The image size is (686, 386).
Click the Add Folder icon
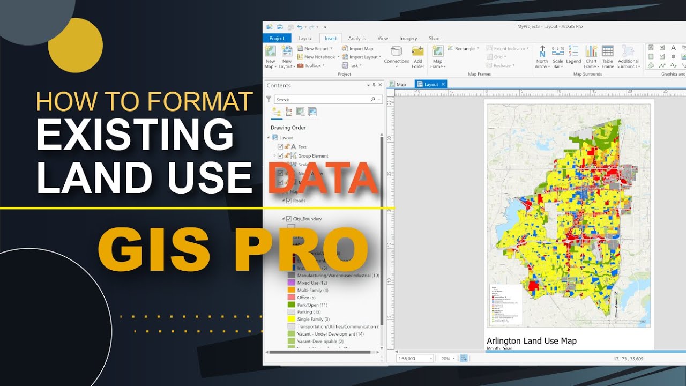(x=418, y=51)
